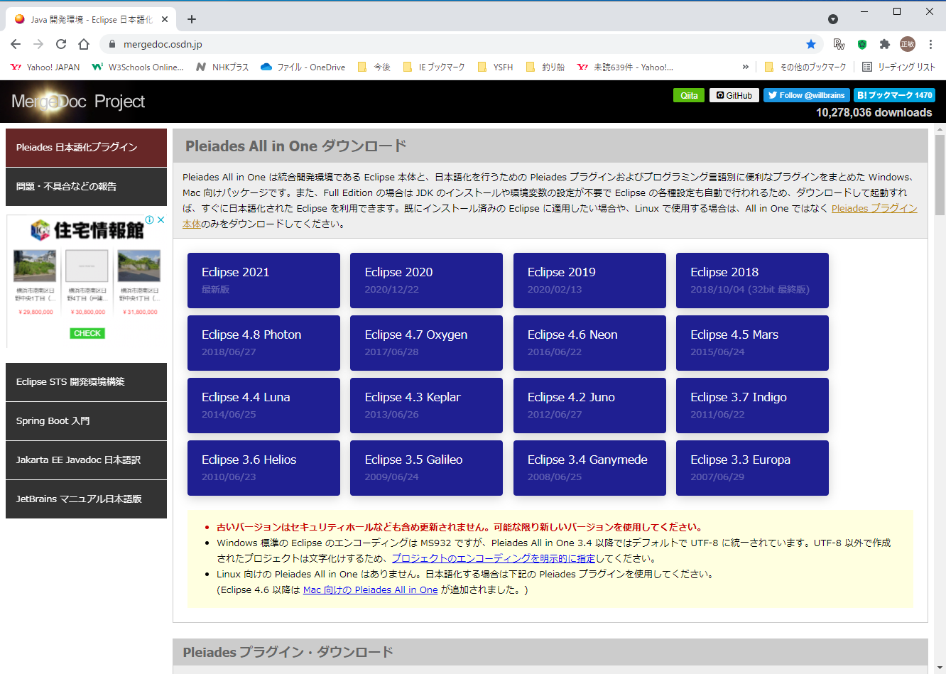Click the browser forward arrow
946x674 pixels.
click(38, 44)
